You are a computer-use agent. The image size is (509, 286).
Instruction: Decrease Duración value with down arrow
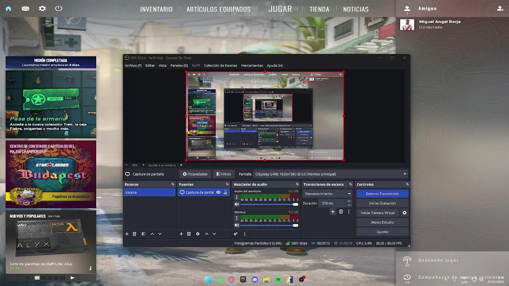pyautogui.click(x=349, y=205)
